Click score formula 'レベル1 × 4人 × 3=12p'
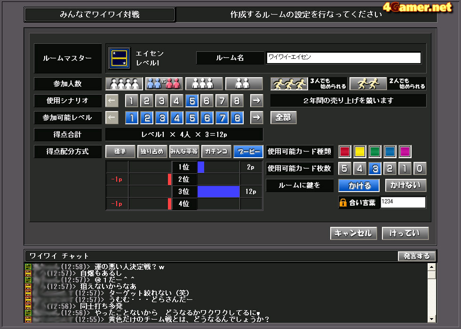Image resolution: width=461 pixels, height=329 pixels. pyautogui.click(x=184, y=135)
